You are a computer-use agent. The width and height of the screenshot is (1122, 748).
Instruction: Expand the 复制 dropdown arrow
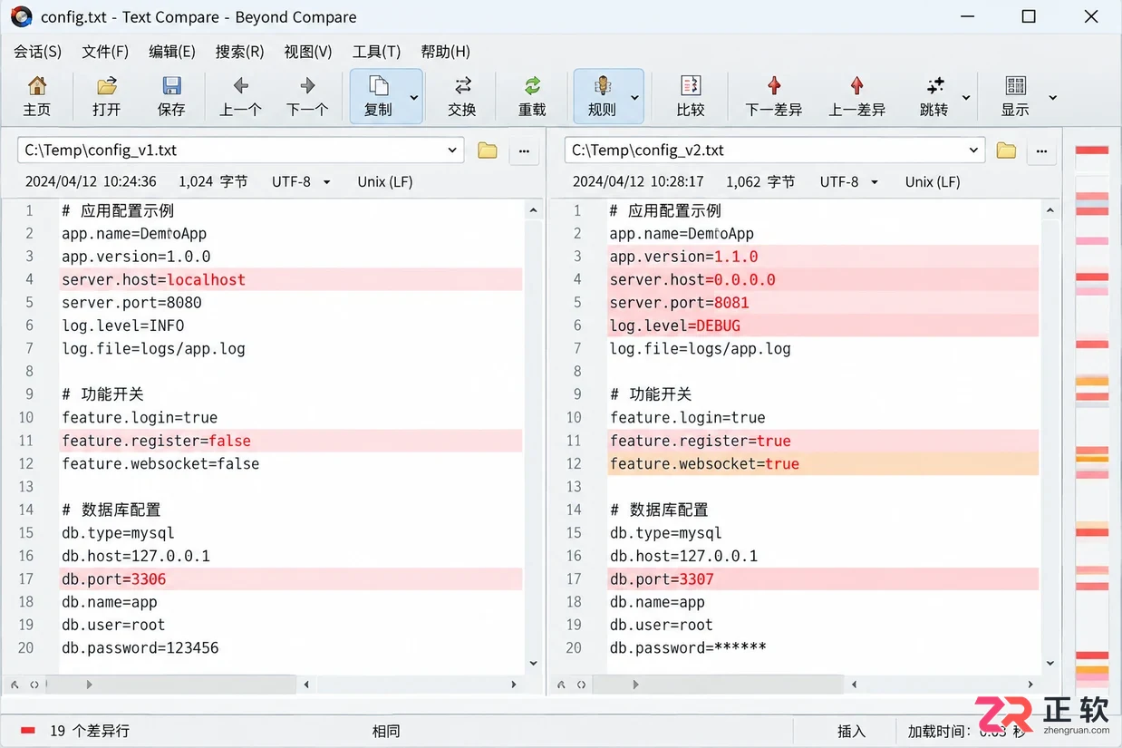click(414, 98)
